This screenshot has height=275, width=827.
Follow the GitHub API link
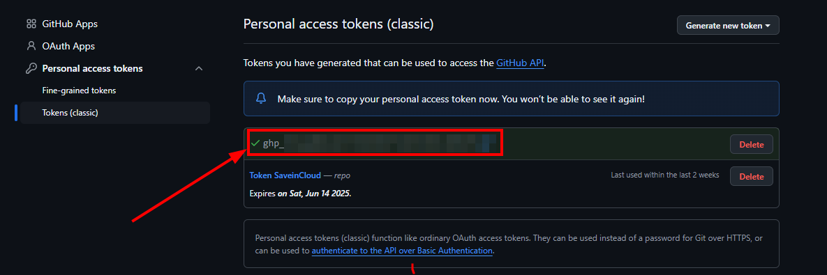pos(519,63)
